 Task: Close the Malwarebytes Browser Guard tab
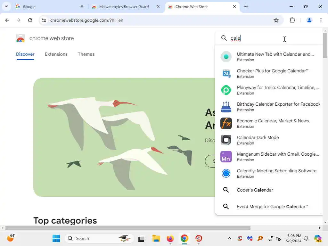coord(158,6)
